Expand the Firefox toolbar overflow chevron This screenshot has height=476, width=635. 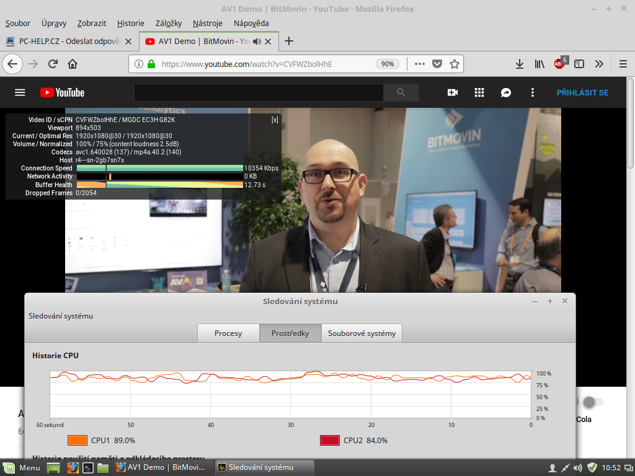click(599, 64)
